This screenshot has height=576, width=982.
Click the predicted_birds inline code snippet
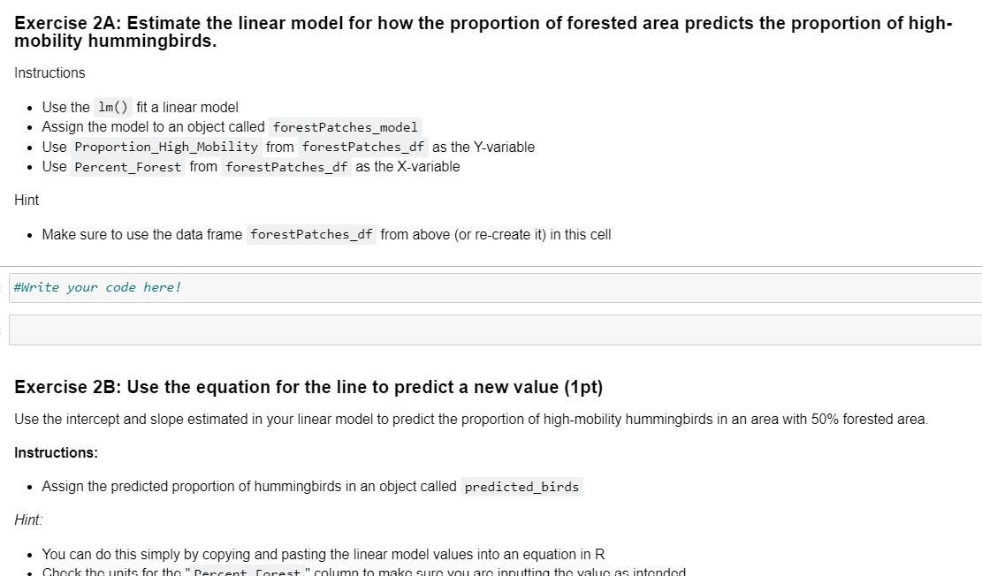pyautogui.click(x=520, y=486)
